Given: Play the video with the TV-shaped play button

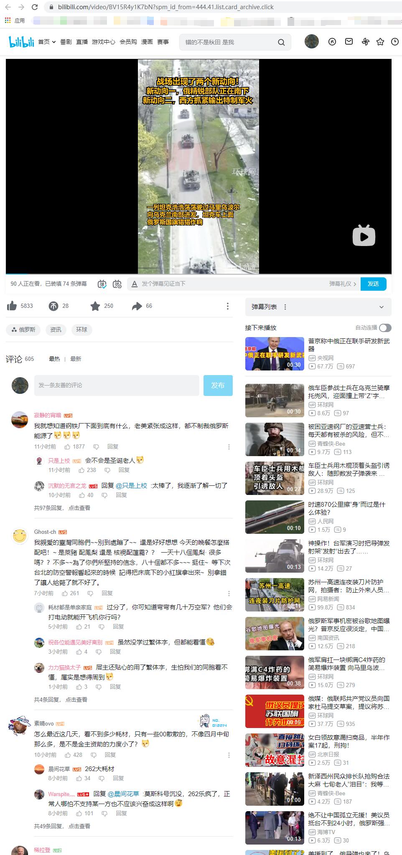Looking at the screenshot, I should point(364,236).
